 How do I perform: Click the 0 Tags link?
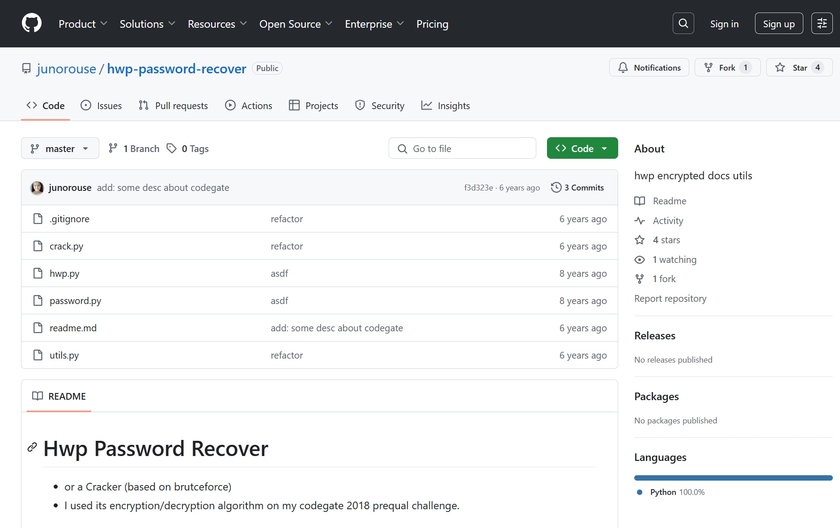[187, 148]
